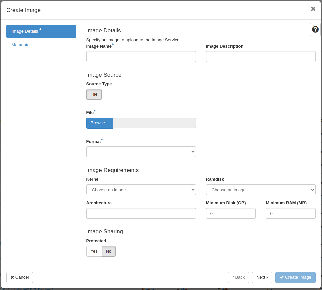Set Protected to No

coord(109,251)
